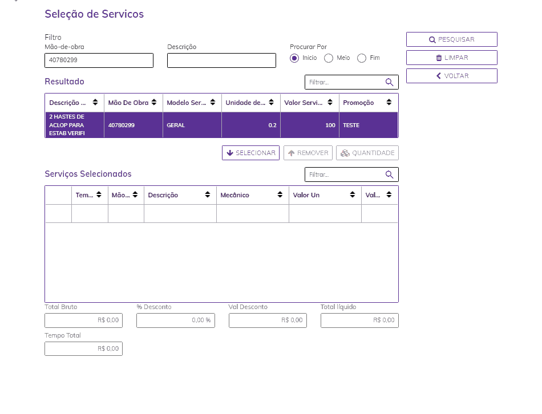Screen dimensions: 542x414
Task: Select the Fim radio option
Action: [362, 58]
